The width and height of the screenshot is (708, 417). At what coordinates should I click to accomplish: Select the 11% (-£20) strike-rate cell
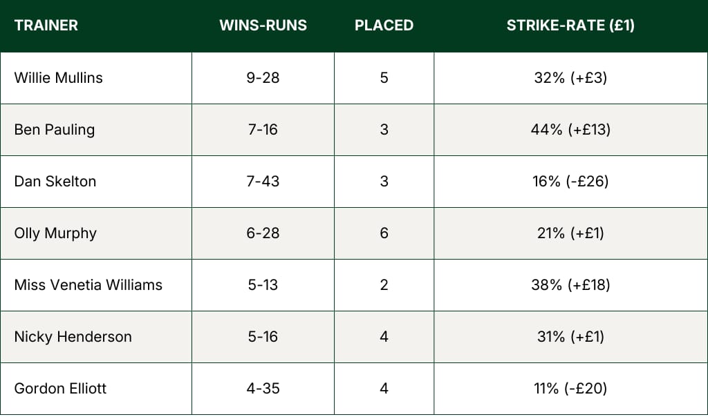point(570,389)
